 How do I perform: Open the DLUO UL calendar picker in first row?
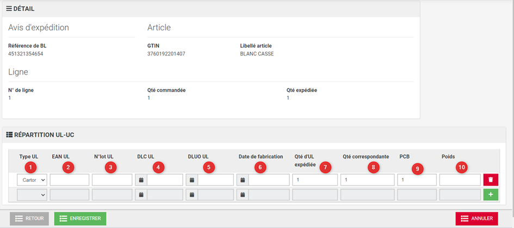(x=191, y=180)
